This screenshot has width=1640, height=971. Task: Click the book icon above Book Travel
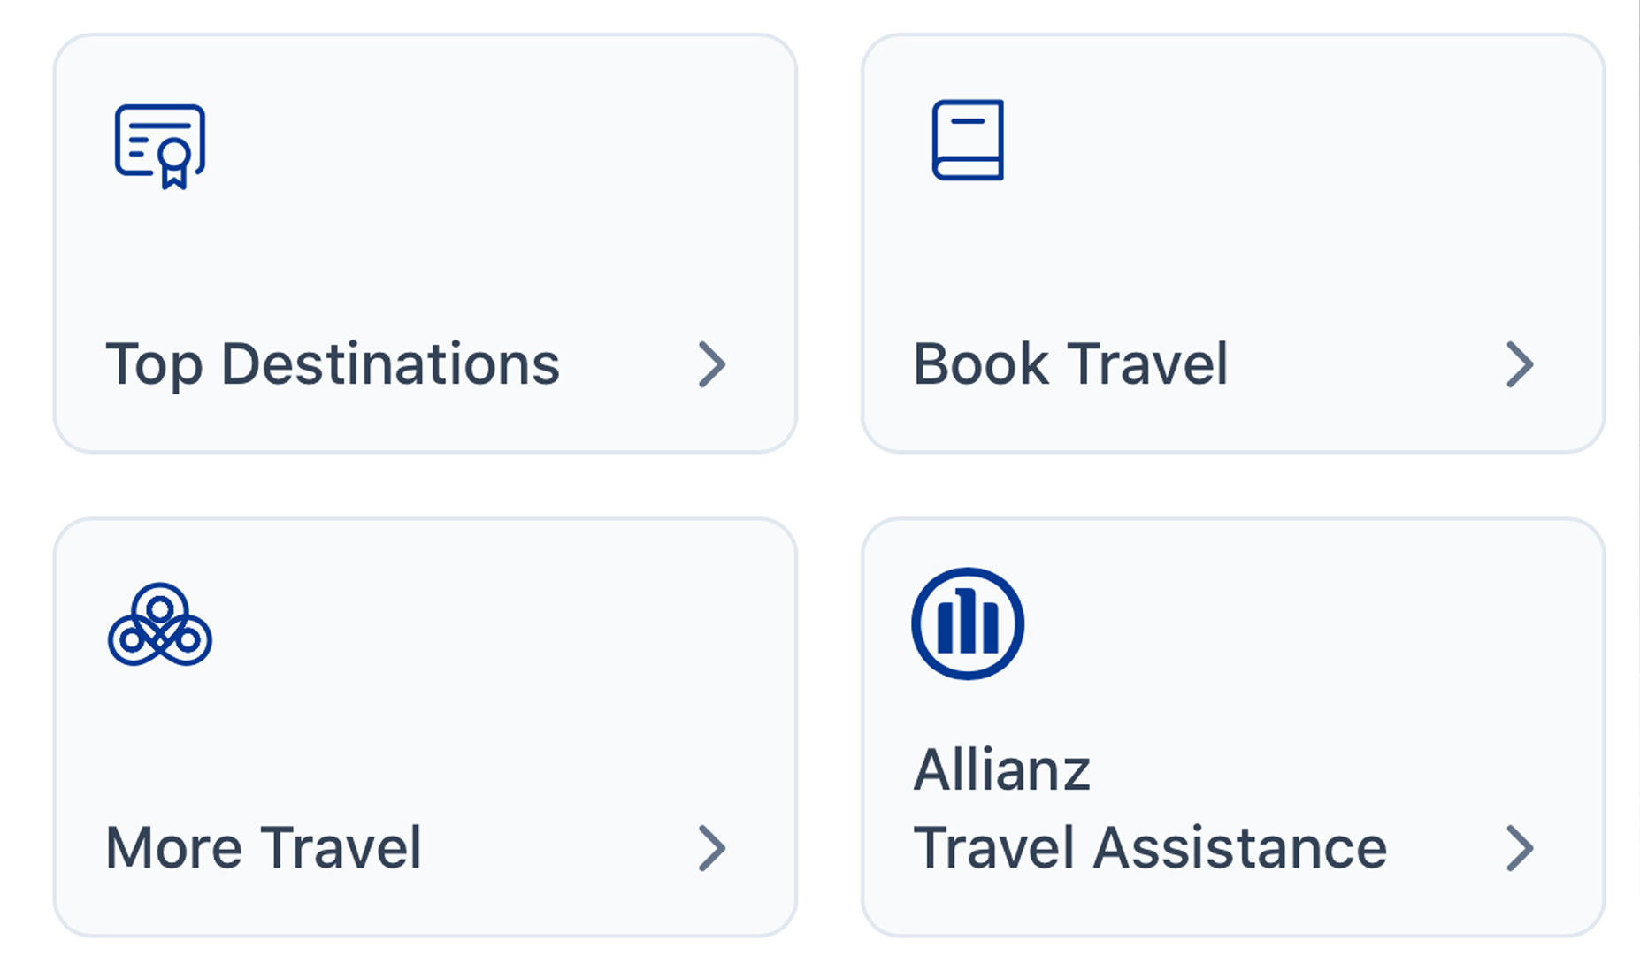click(968, 140)
